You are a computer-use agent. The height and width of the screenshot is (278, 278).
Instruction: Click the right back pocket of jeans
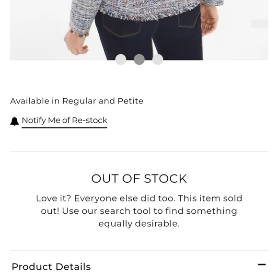click(189, 21)
